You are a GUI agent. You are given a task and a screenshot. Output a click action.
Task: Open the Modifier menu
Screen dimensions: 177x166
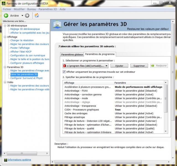(19, 9)
